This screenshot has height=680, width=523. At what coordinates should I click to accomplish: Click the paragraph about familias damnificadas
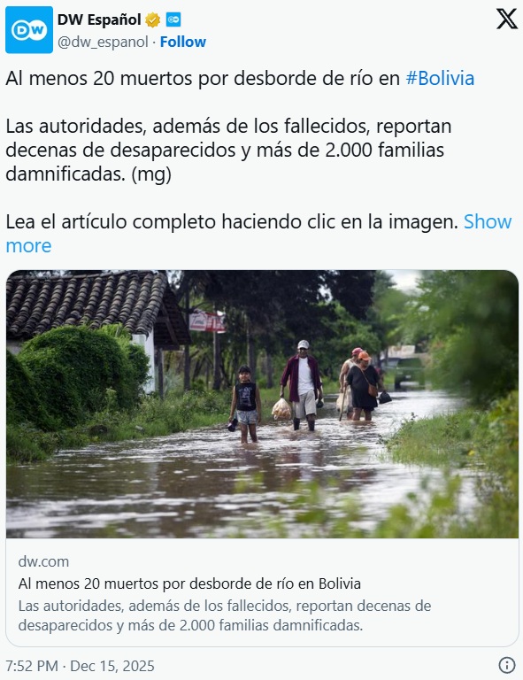[228, 150]
